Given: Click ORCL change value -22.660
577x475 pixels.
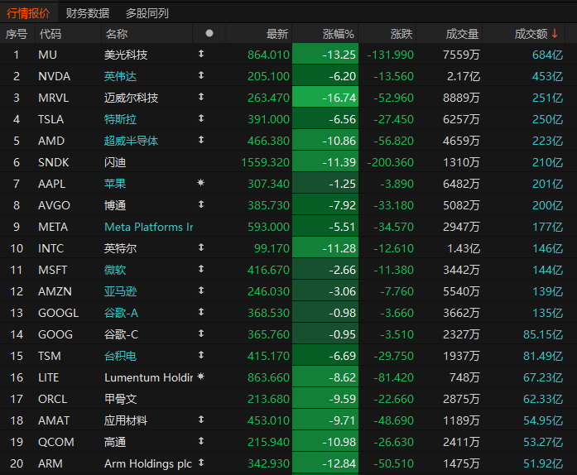Looking at the screenshot, I should point(394,399).
